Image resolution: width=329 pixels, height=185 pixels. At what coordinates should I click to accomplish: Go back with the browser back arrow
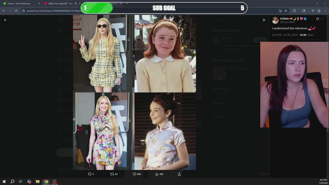click(x=4, y=11)
